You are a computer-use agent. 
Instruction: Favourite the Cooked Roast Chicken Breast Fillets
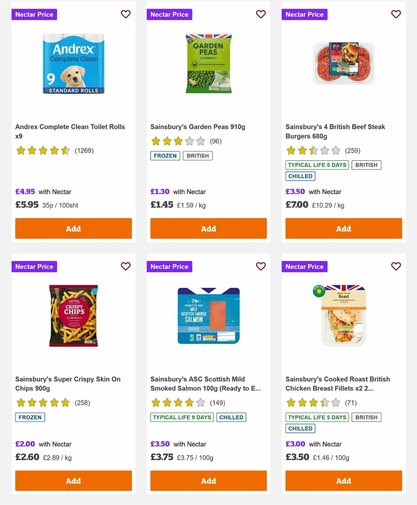(396, 266)
